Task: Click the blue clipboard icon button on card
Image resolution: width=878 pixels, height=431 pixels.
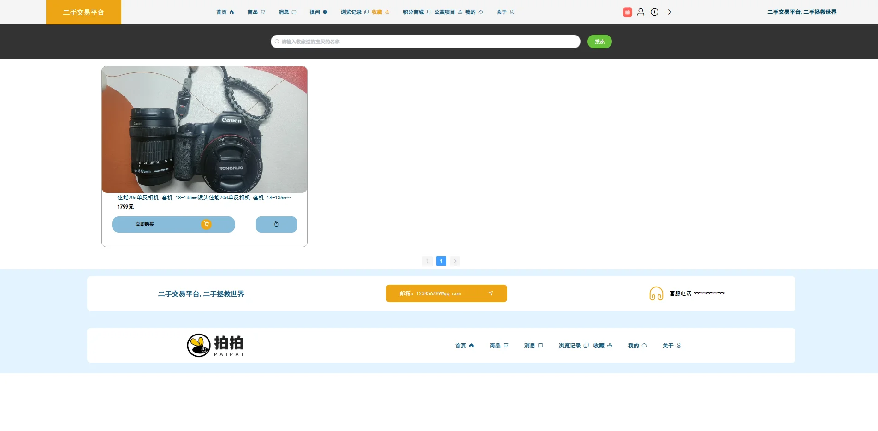Action: 276,224
